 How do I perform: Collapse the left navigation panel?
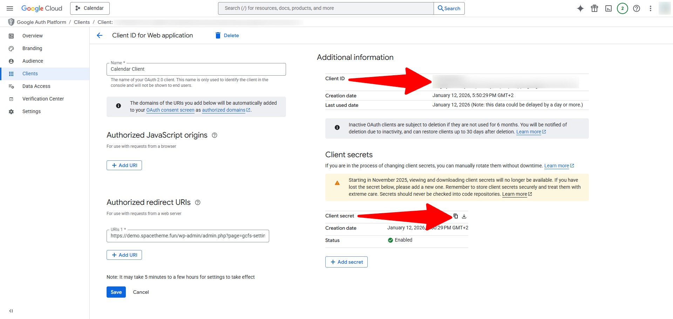point(11,311)
